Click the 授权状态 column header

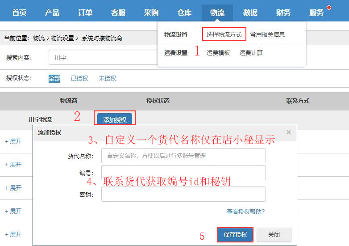(158, 101)
